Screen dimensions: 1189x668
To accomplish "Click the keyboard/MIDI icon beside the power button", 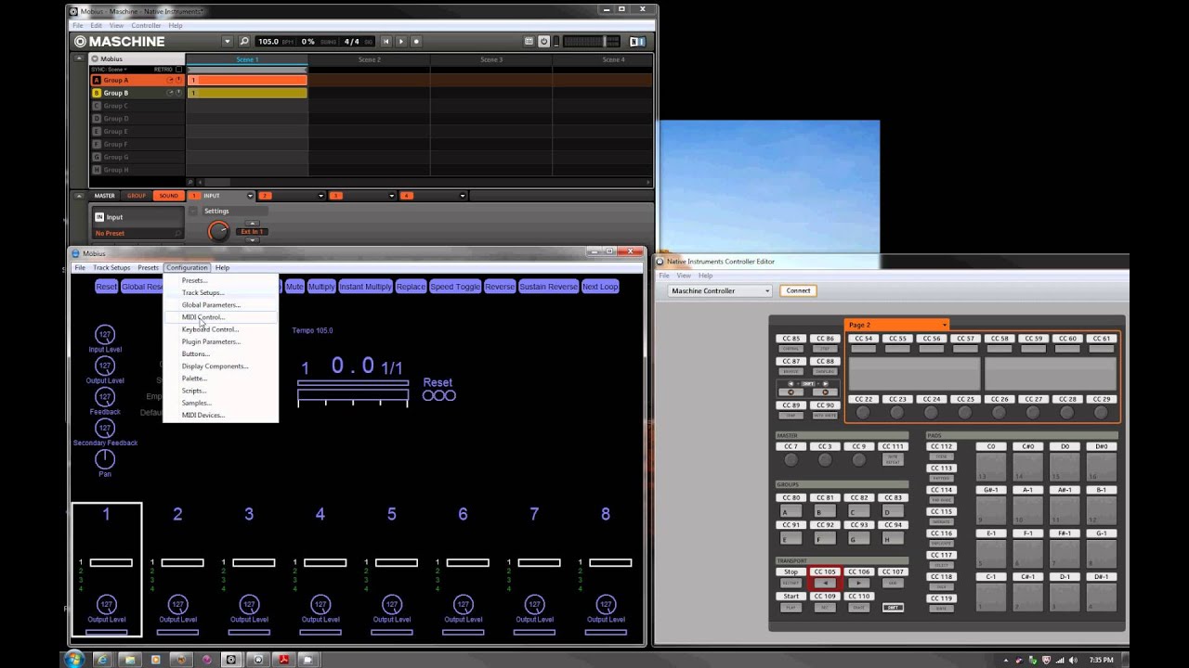I will [529, 42].
